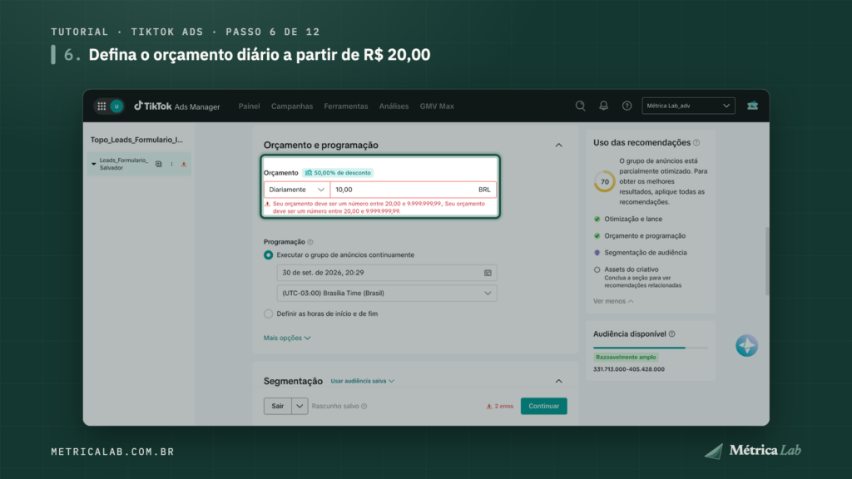The height and width of the screenshot is (479, 852).
Task: Open the Campanhas menu
Action: point(292,106)
